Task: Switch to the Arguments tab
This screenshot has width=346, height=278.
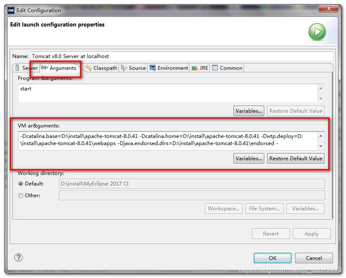Action: pos(59,68)
